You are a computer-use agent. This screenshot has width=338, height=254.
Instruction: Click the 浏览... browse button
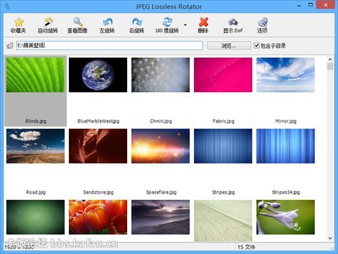click(228, 45)
